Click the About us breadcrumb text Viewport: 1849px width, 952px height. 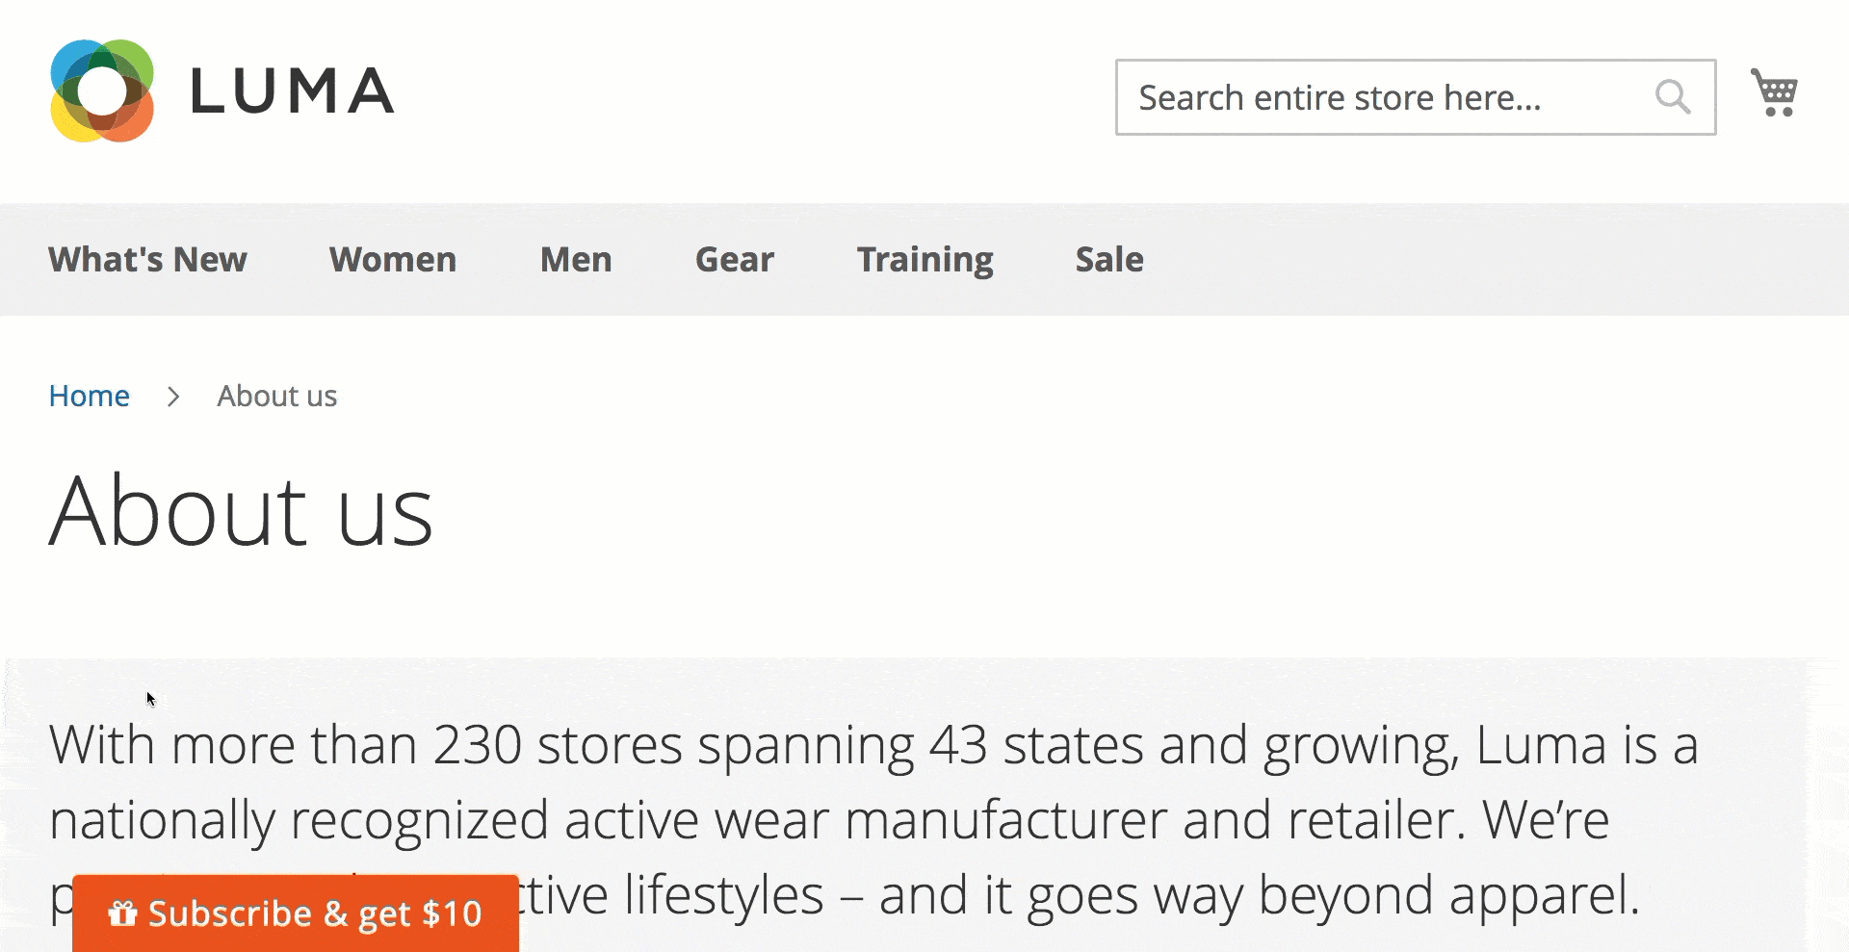point(277,396)
